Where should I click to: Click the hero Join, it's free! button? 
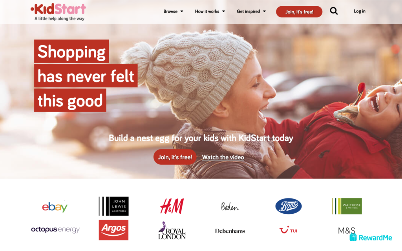pyautogui.click(x=175, y=157)
